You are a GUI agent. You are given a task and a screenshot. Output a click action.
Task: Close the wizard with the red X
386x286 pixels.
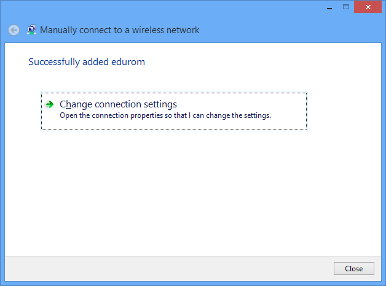point(368,7)
